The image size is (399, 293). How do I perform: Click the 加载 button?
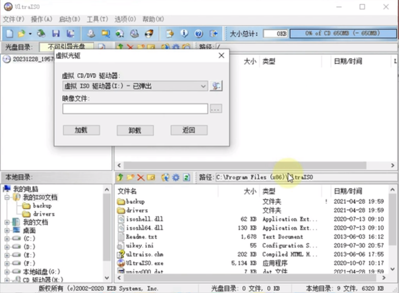(81, 130)
